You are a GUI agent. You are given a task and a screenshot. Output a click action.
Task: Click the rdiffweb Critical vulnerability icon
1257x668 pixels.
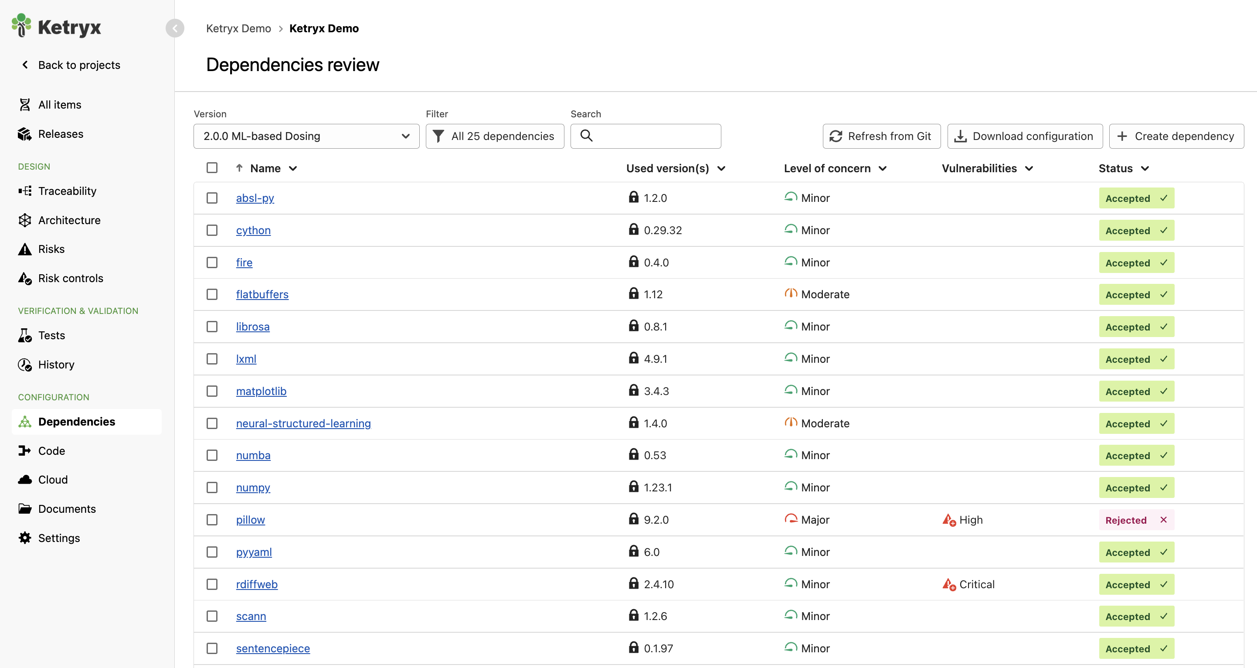[948, 584]
